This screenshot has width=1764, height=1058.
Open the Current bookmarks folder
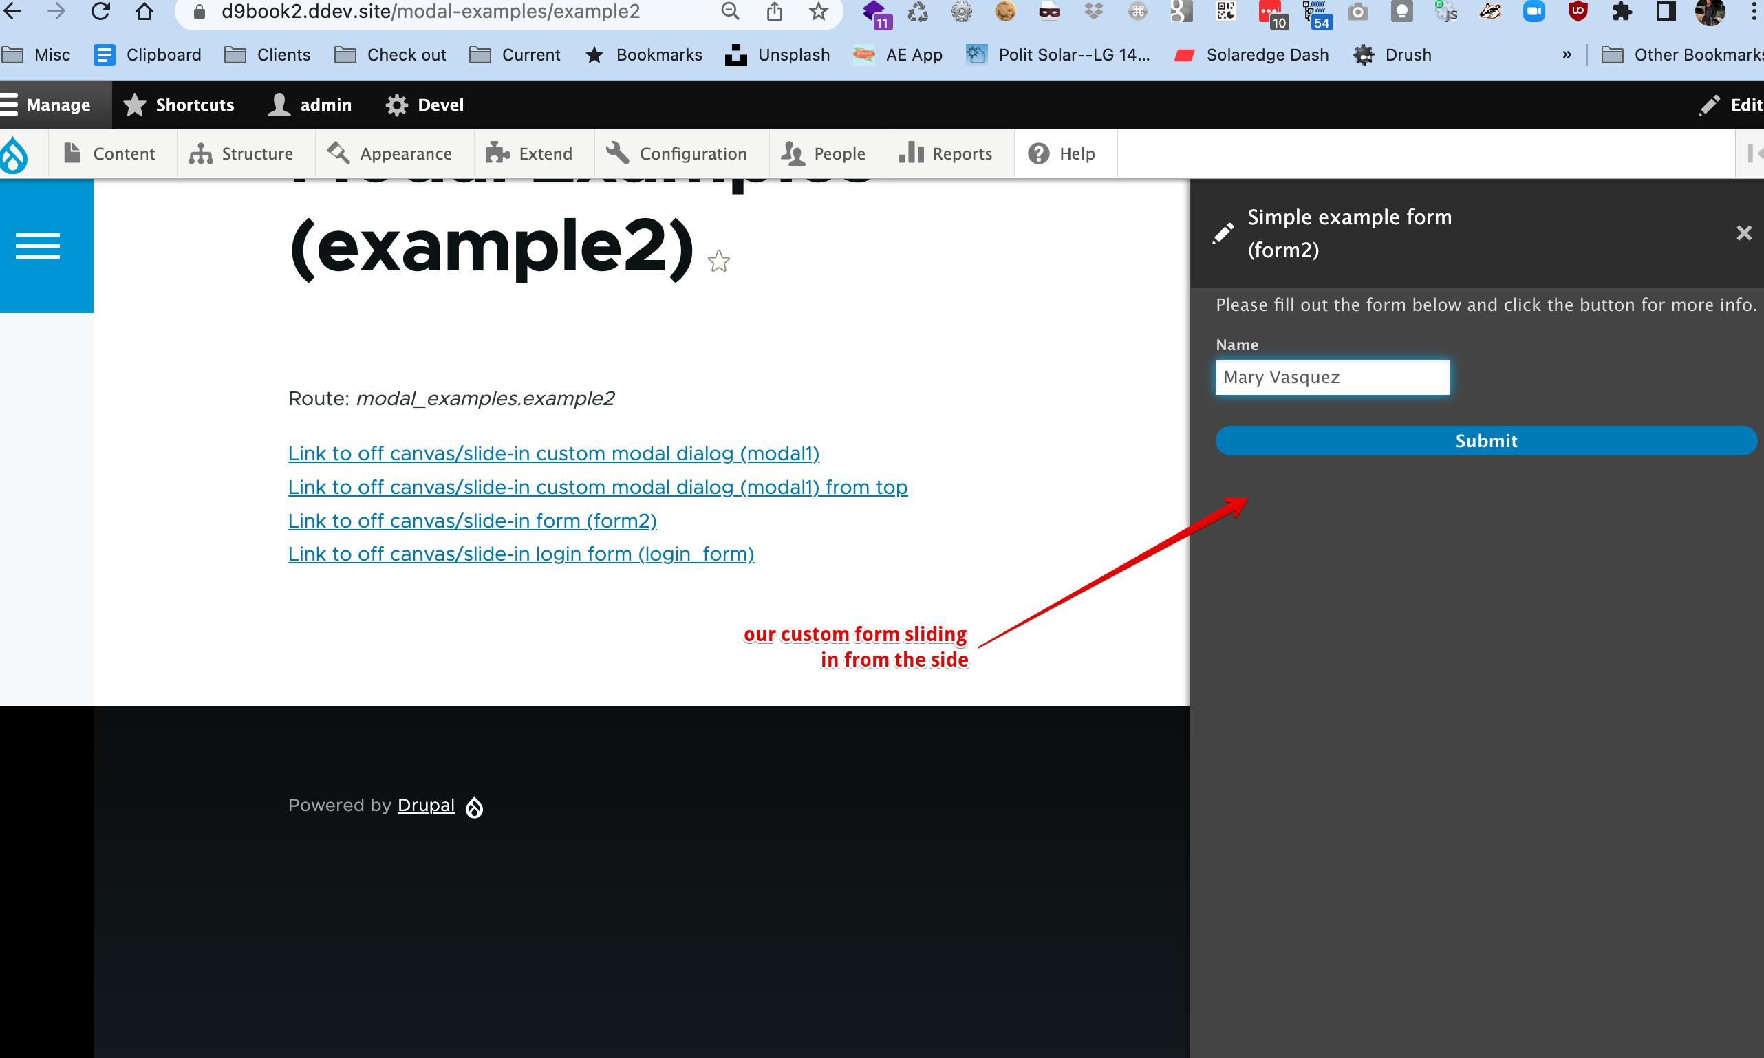(x=515, y=55)
